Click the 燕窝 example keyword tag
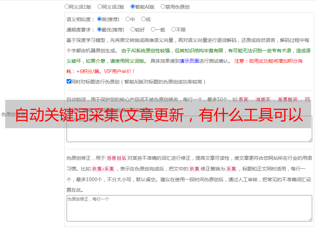Image resolution: width=316 pixels, height=228 pixels. (x=244, y=99)
